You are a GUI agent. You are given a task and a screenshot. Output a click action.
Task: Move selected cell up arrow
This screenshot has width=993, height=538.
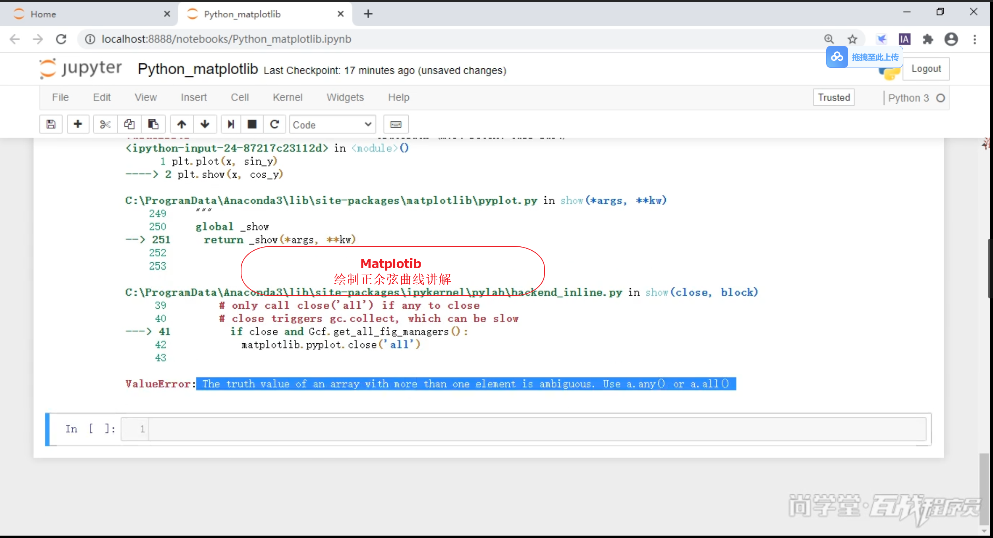(182, 124)
